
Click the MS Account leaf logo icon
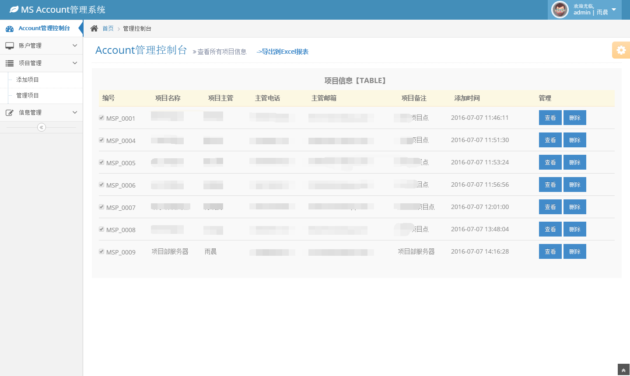click(x=14, y=9)
